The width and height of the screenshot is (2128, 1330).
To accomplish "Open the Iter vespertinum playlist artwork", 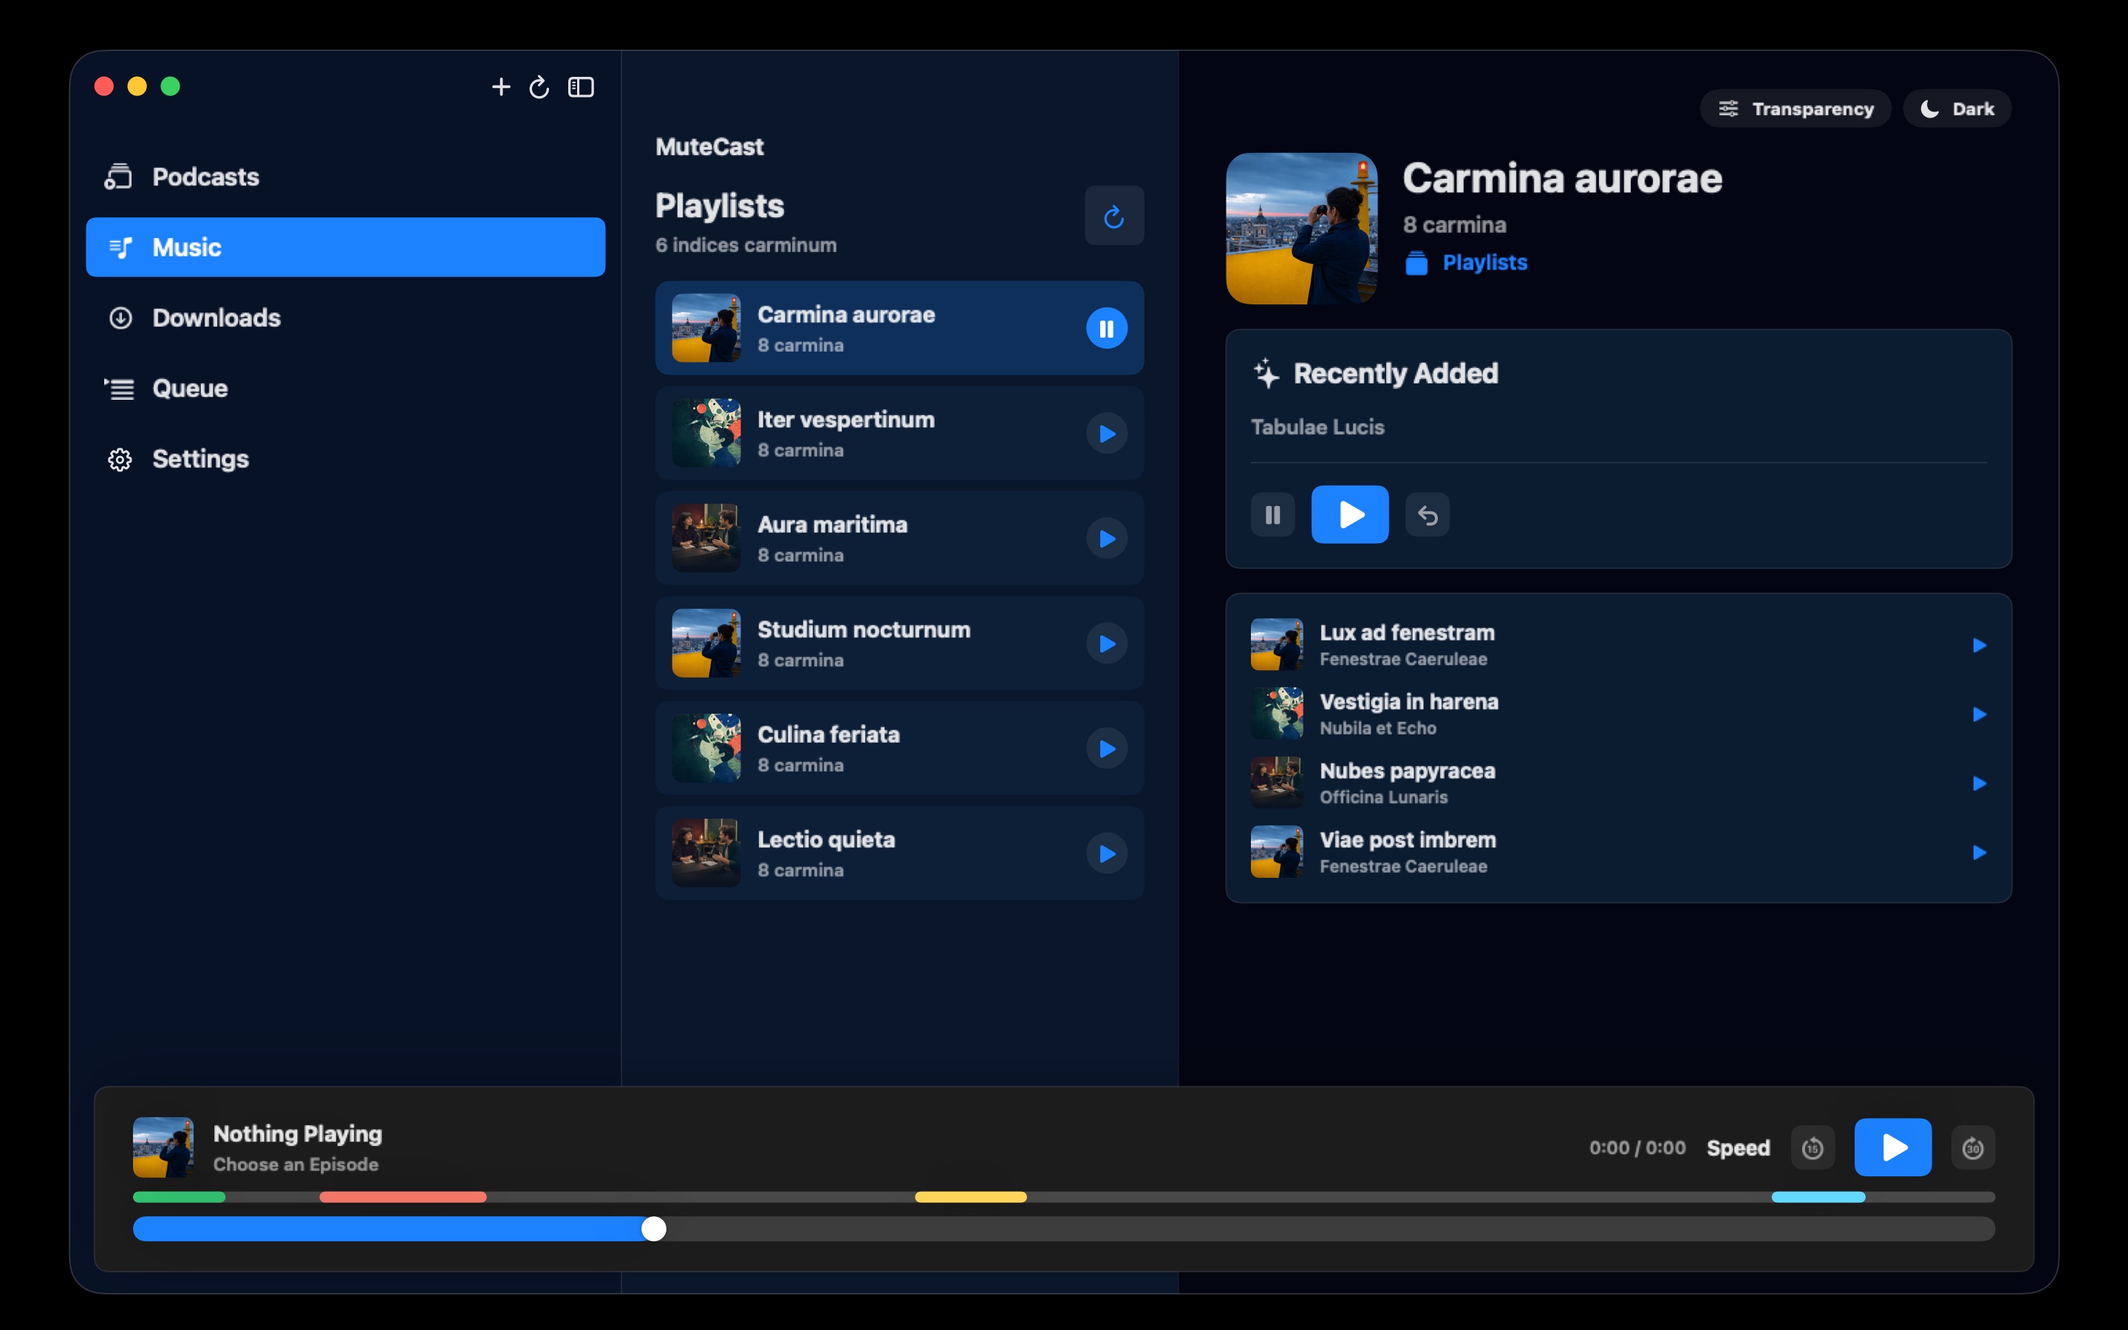I will click(706, 433).
